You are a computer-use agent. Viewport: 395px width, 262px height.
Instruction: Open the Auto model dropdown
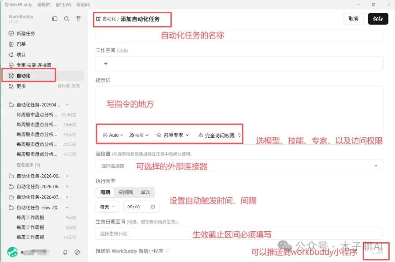click(113, 135)
